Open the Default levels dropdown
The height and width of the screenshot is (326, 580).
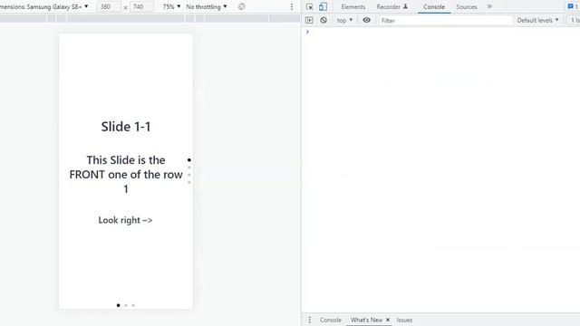(x=537, y=20)
